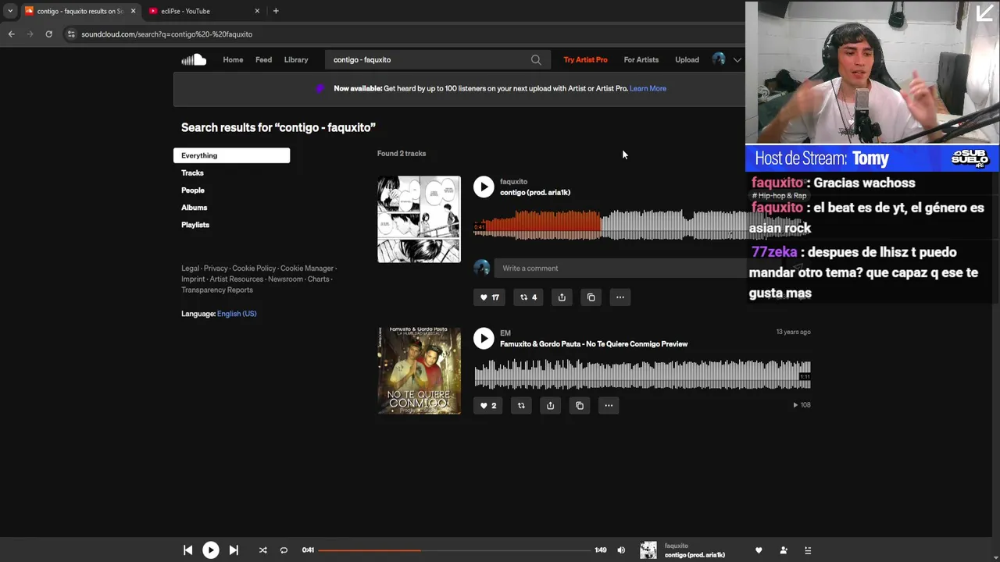Click the site info icon in address bar
Viewport: 1000px width, 562px height.
(71, 34)
